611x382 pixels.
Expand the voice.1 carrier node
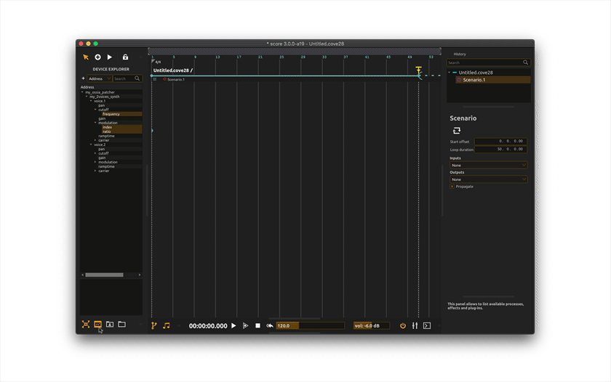pyautogui.click(x=95, y=140)
